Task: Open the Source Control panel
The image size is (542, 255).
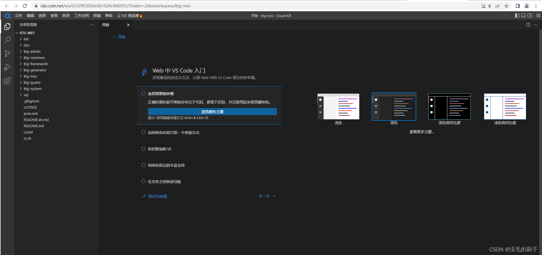Action: 7,53
